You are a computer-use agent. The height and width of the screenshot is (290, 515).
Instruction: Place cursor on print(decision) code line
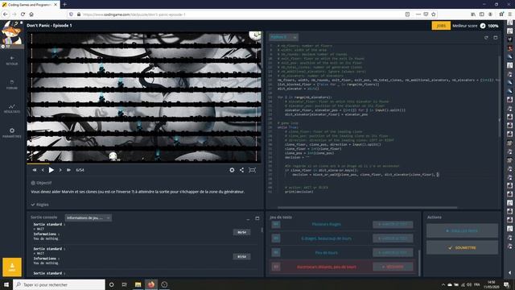click(x=299, y=192)
